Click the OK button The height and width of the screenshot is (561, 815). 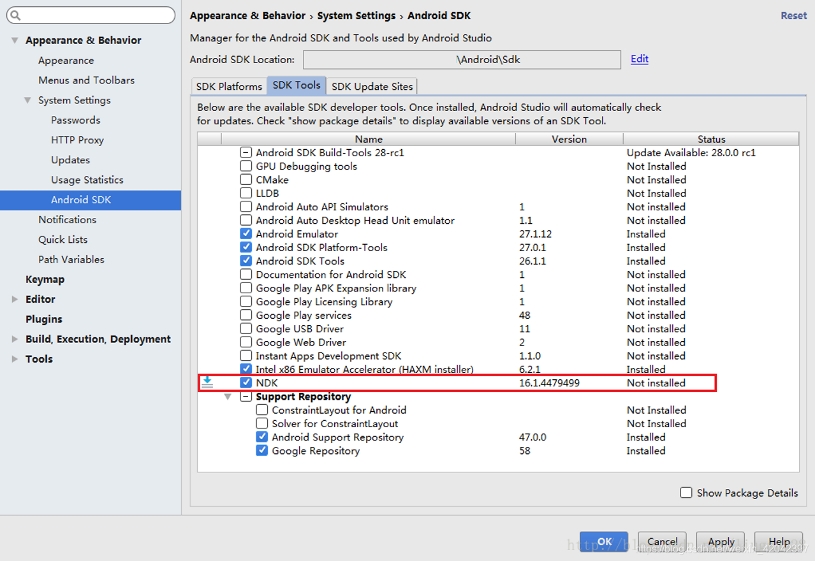coord(604,543)
